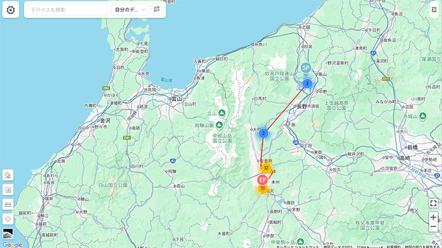The image size is (442, 248).
Task: Toggle the side panel collapse icon
Action: coord(434,10)
